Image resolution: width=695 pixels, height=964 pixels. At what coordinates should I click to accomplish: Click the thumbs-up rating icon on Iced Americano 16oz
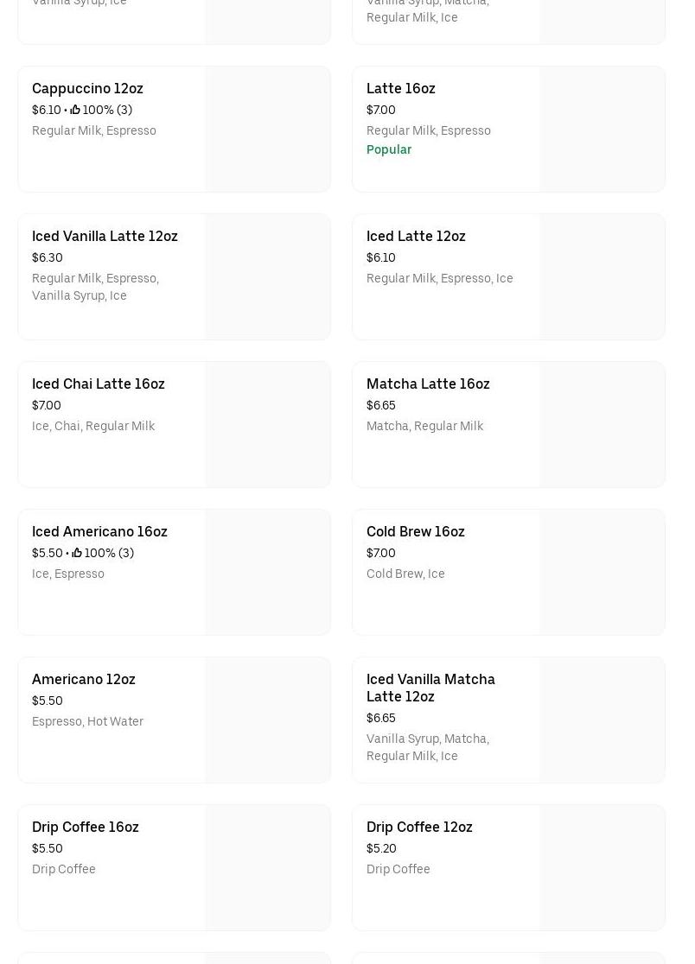(x=77, y=553)
